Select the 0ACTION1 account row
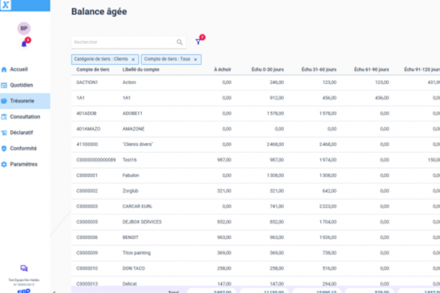The image size is (440, 293). click(x=255, y=83)
